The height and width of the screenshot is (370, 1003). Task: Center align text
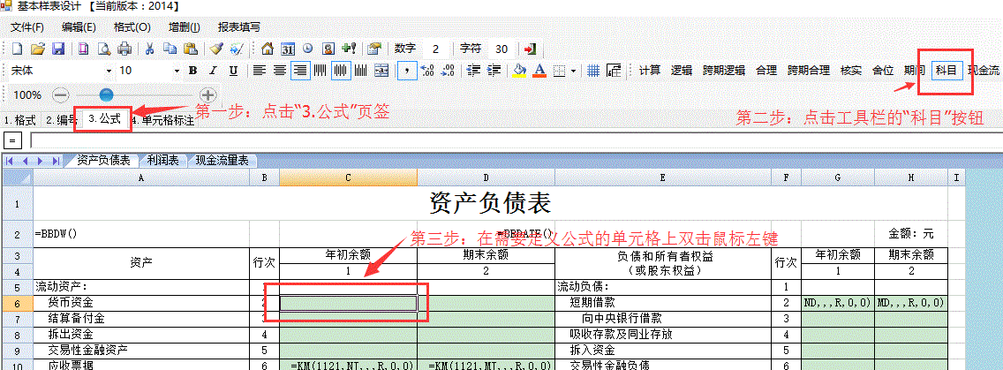[280, 71]
